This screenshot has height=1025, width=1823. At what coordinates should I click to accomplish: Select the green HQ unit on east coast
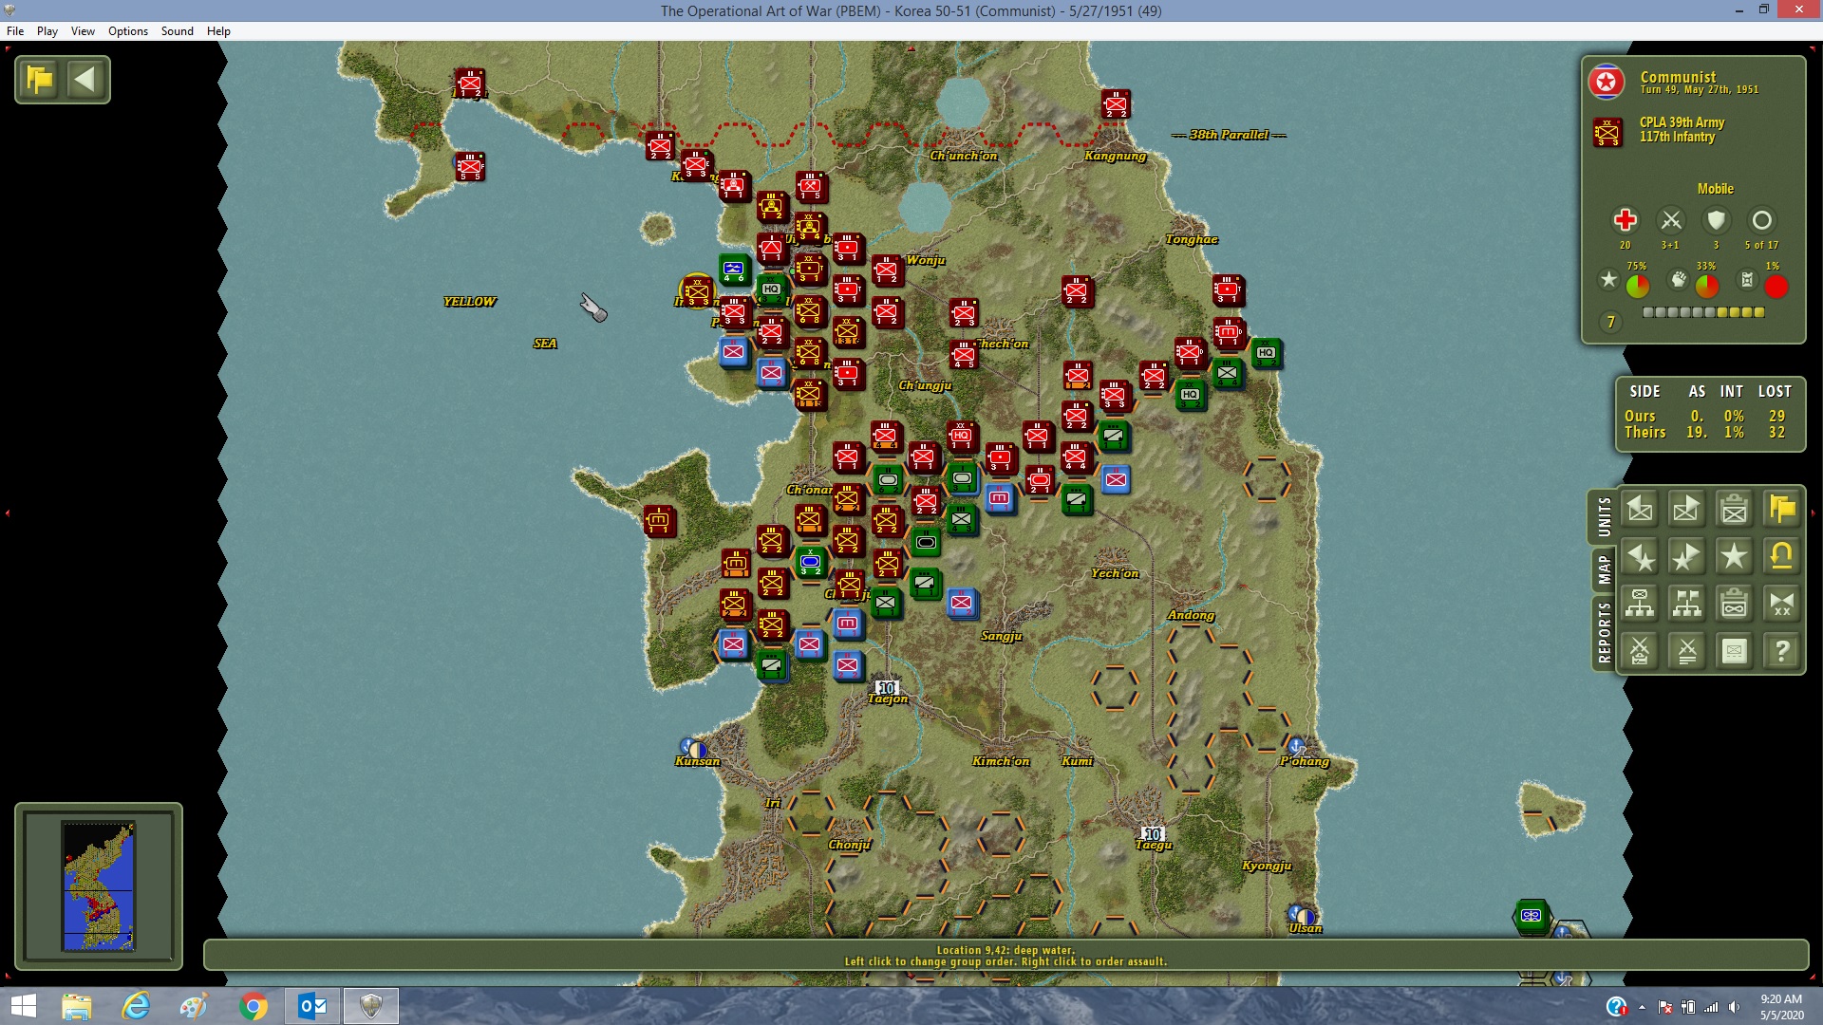tap(1266, 353)
